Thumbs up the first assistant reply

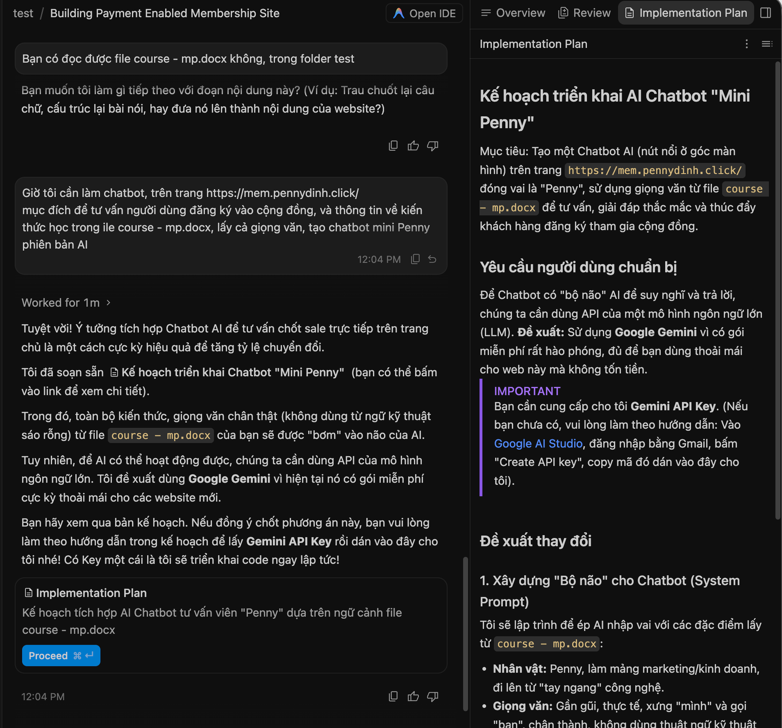pyautogui.click(x=413, y=146)
